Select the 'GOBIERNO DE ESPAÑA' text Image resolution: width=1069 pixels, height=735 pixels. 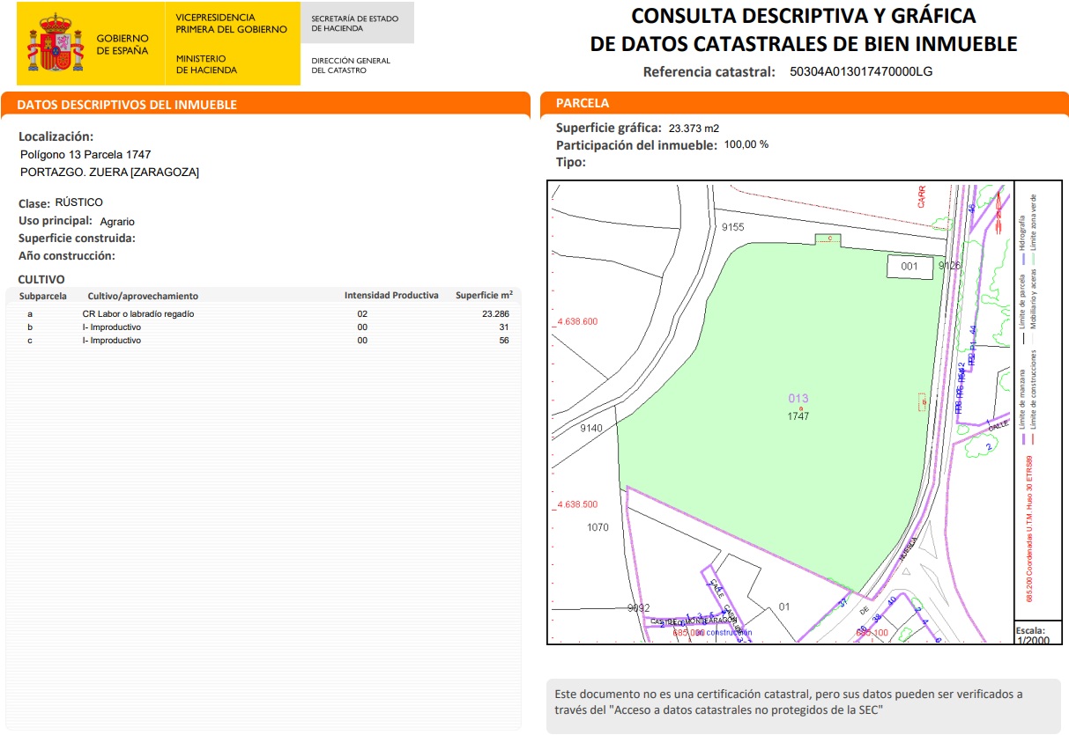[x=122, y=44]
